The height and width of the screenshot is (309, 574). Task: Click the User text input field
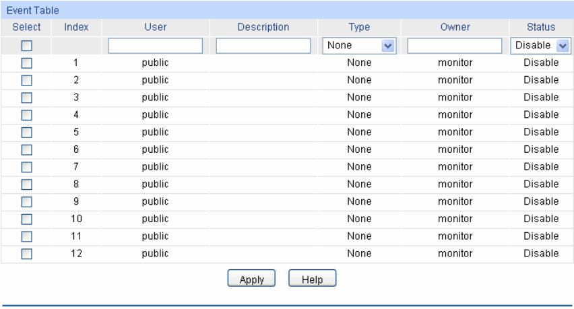(155, 46)
